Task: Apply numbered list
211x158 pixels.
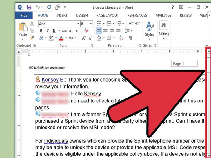Action: click(x=109, y=24)
